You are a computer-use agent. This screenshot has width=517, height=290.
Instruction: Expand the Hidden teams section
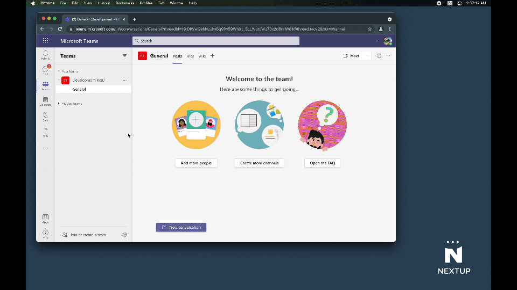tap(59, 104)
